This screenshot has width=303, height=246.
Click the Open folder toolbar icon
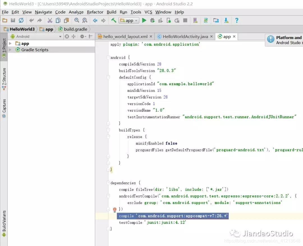[5, 20]
